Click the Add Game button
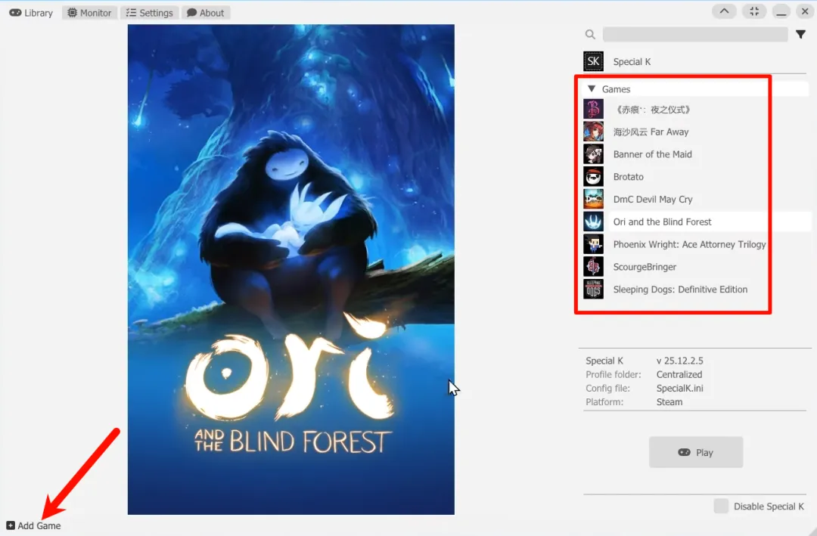817x536 pixels. click(x=33, y=525)
